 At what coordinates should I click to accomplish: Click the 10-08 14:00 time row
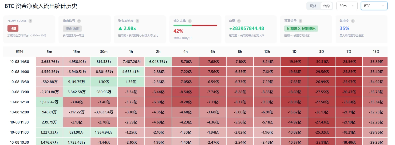19,72
